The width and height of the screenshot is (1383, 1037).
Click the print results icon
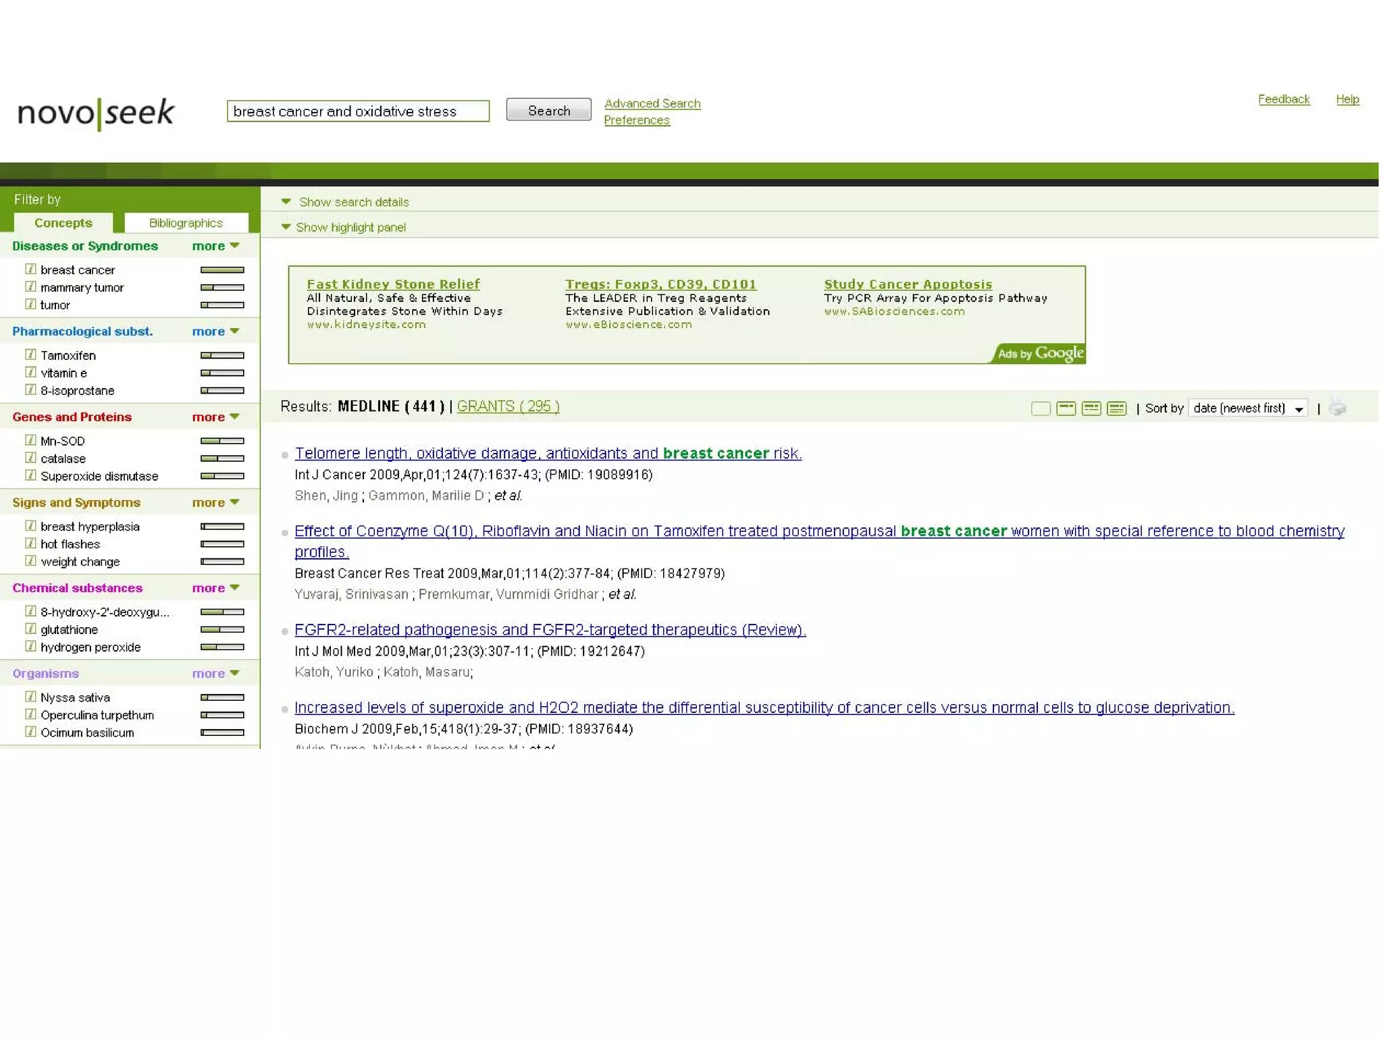pyautogui.click(x=1337, y=408)
